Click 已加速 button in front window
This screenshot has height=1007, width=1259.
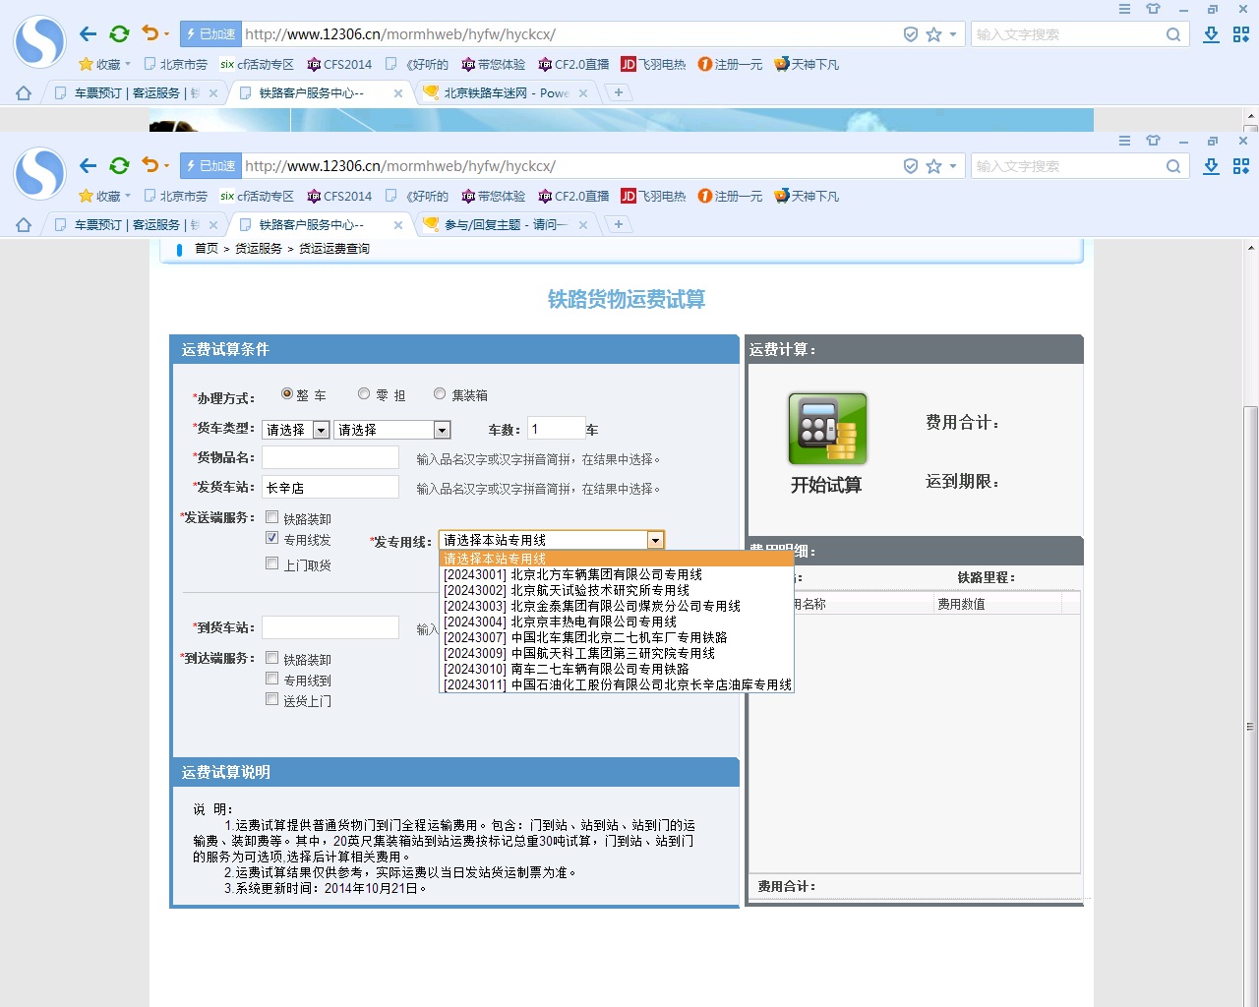coord(210,166)
